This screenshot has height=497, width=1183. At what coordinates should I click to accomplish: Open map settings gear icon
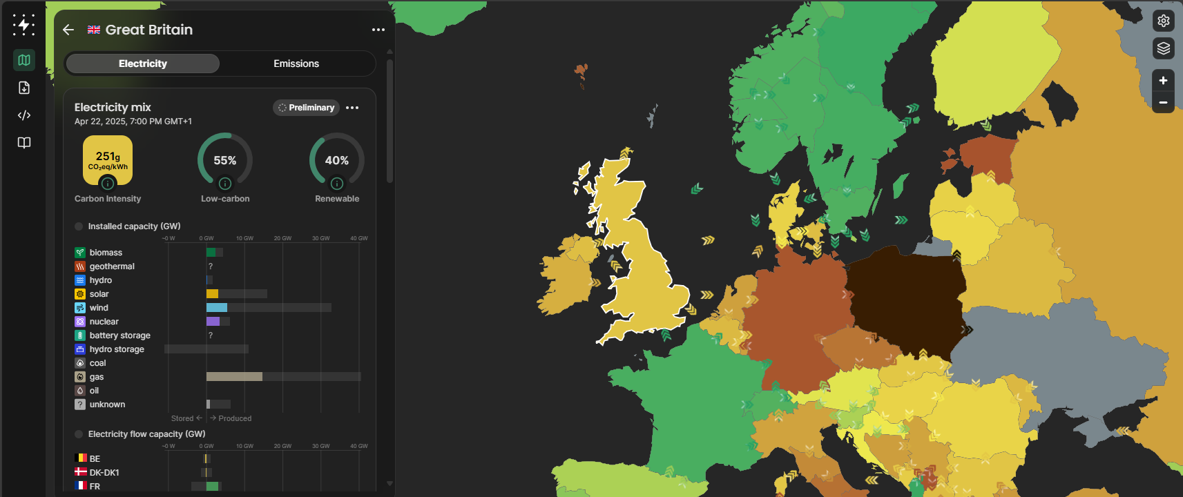[x=1163, y=21]
